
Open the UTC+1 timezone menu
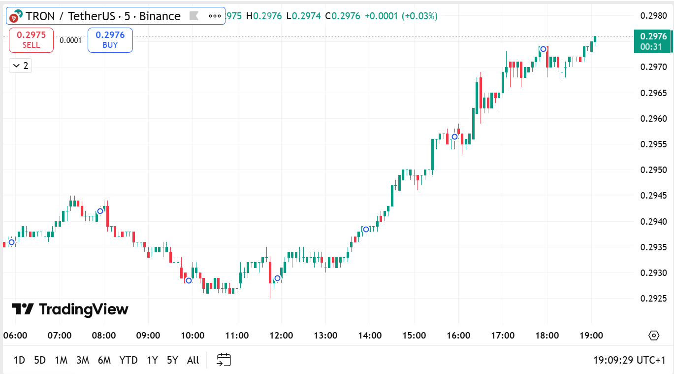click(629, 360)
